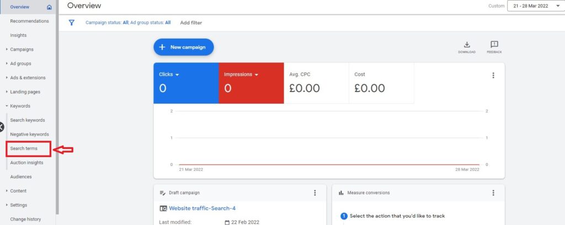Expand the Content section
The height and width of the screenshot is (225, 565).
(7, 191)
